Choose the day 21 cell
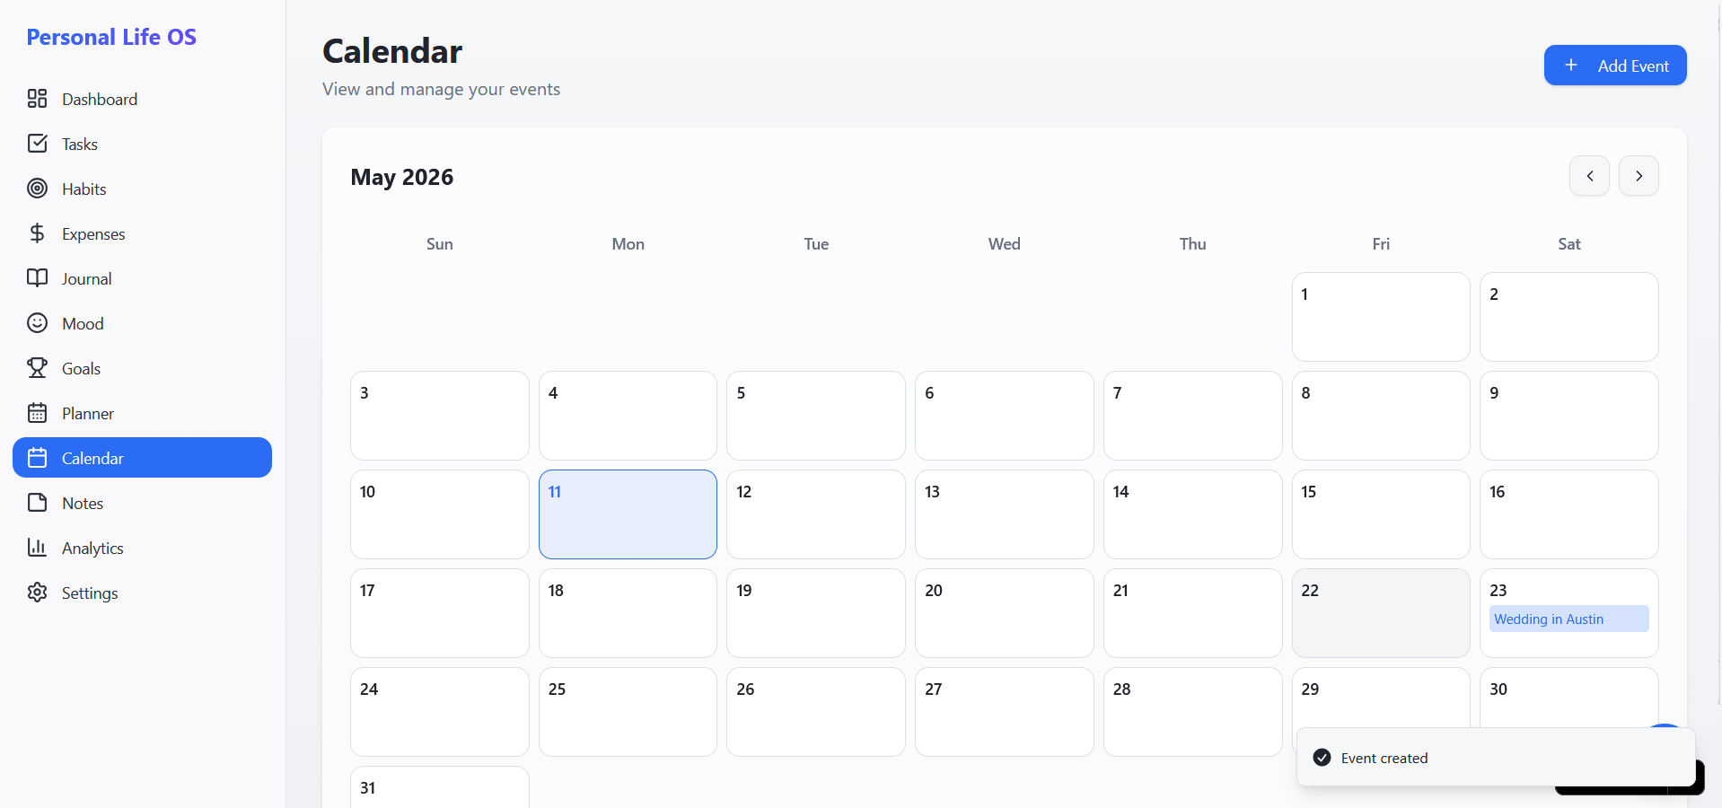 coord(1193,613)
